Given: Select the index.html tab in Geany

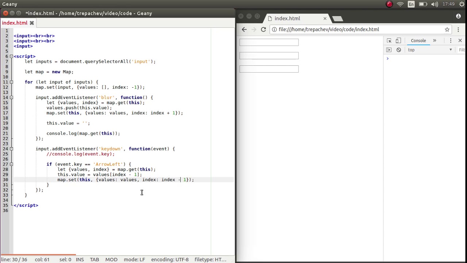Looking at the screenshot, I should [x=15, y=23].
